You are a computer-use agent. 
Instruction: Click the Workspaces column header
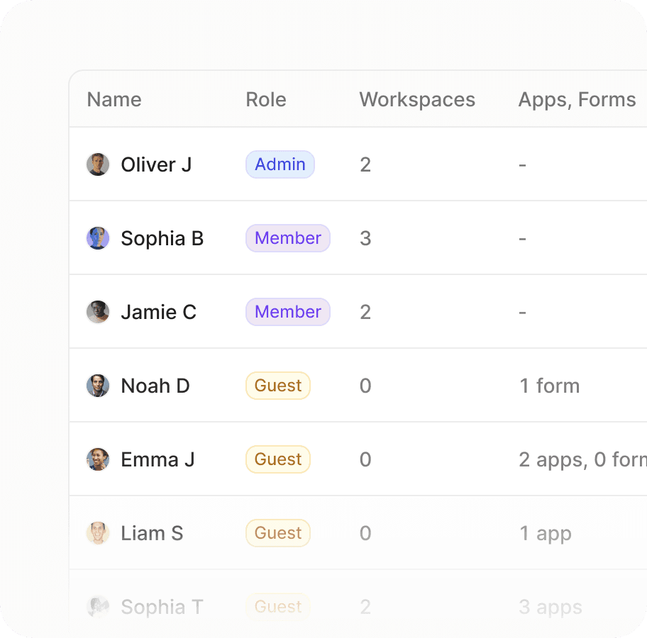point(417,99)
